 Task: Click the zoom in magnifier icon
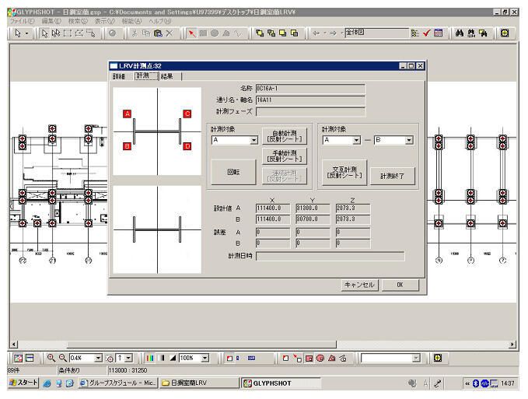coord(51,358)
